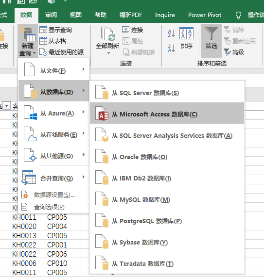Click the 重新应用 reapply filter icon
264x277 pixels.
pos(227,41)
